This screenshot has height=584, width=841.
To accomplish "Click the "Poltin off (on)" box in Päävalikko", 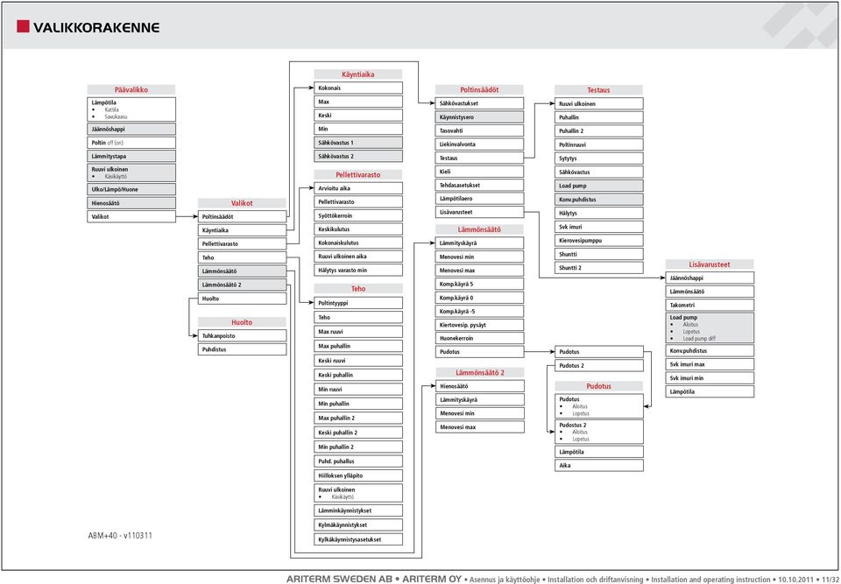I will tap(131, 143).
